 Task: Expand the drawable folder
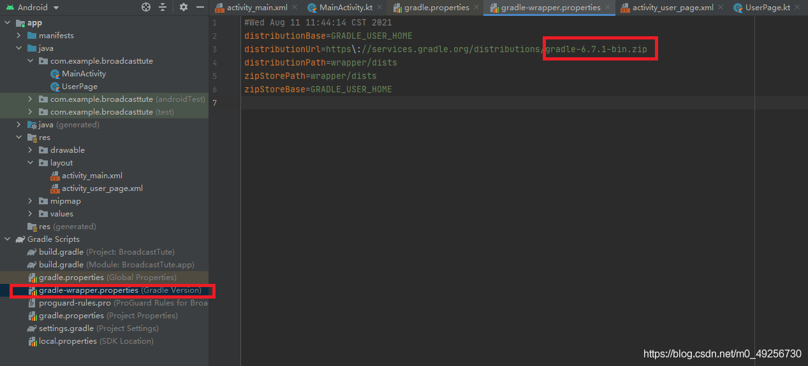click(31, 150)
